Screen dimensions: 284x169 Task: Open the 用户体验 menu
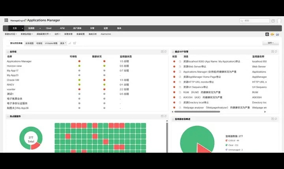(x=77, y=28)
